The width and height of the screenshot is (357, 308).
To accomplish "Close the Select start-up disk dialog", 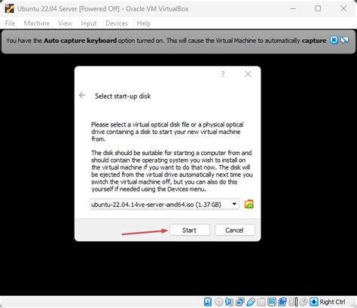I will click(x=248, y=74).
